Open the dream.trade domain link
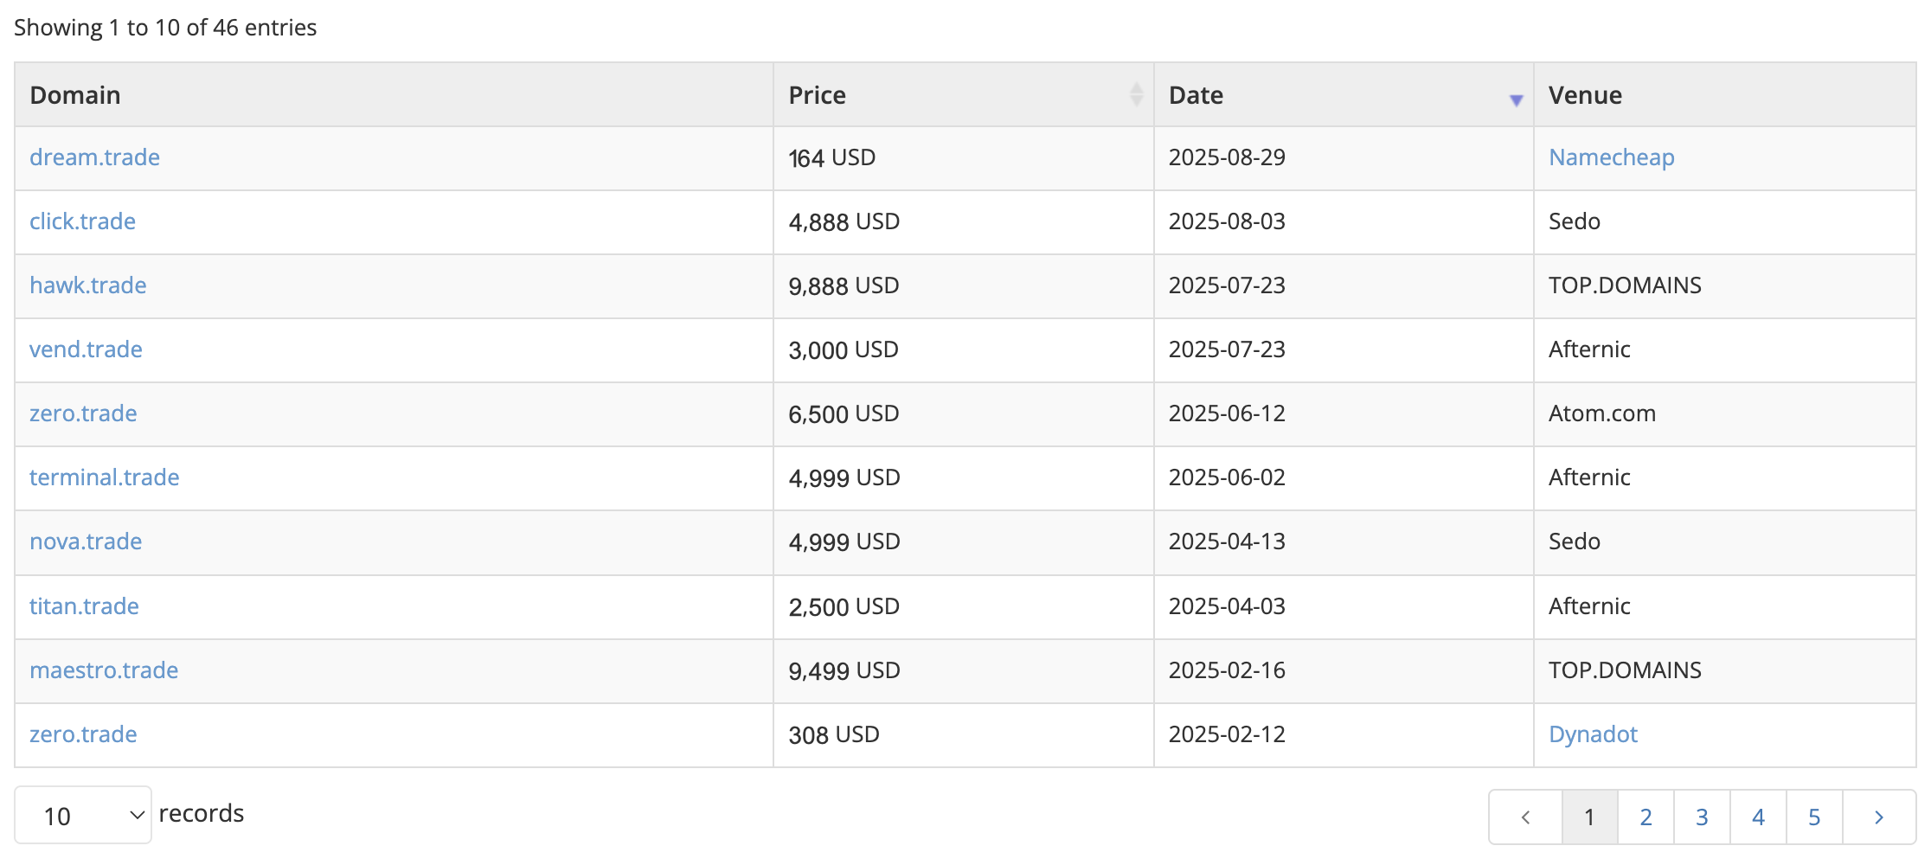 pos(94,157)
